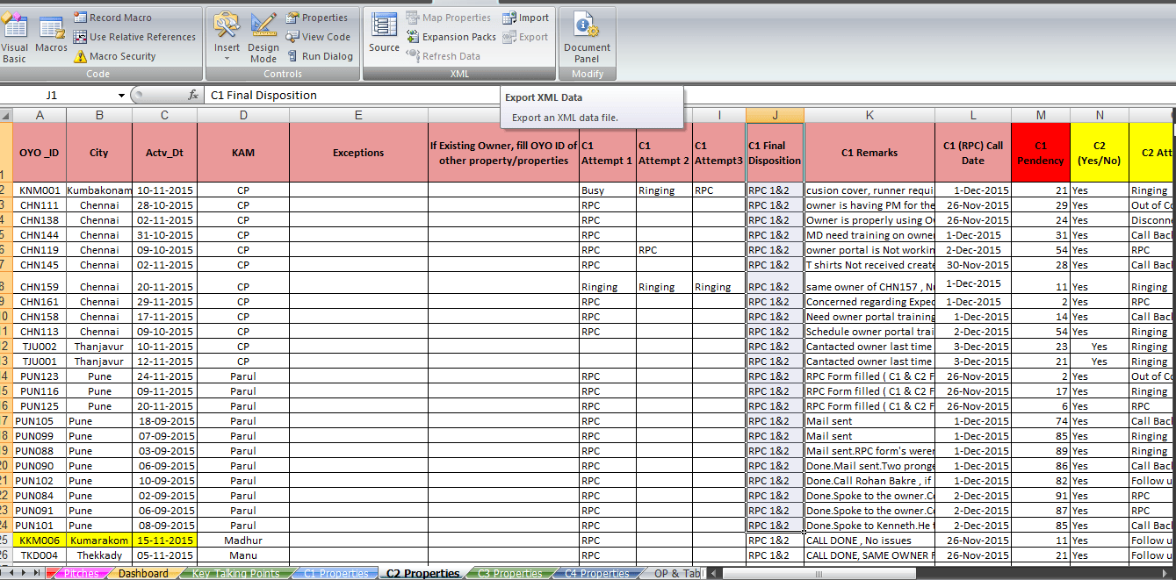Click the Madhur KAM cell

click(x=243, y=541)
